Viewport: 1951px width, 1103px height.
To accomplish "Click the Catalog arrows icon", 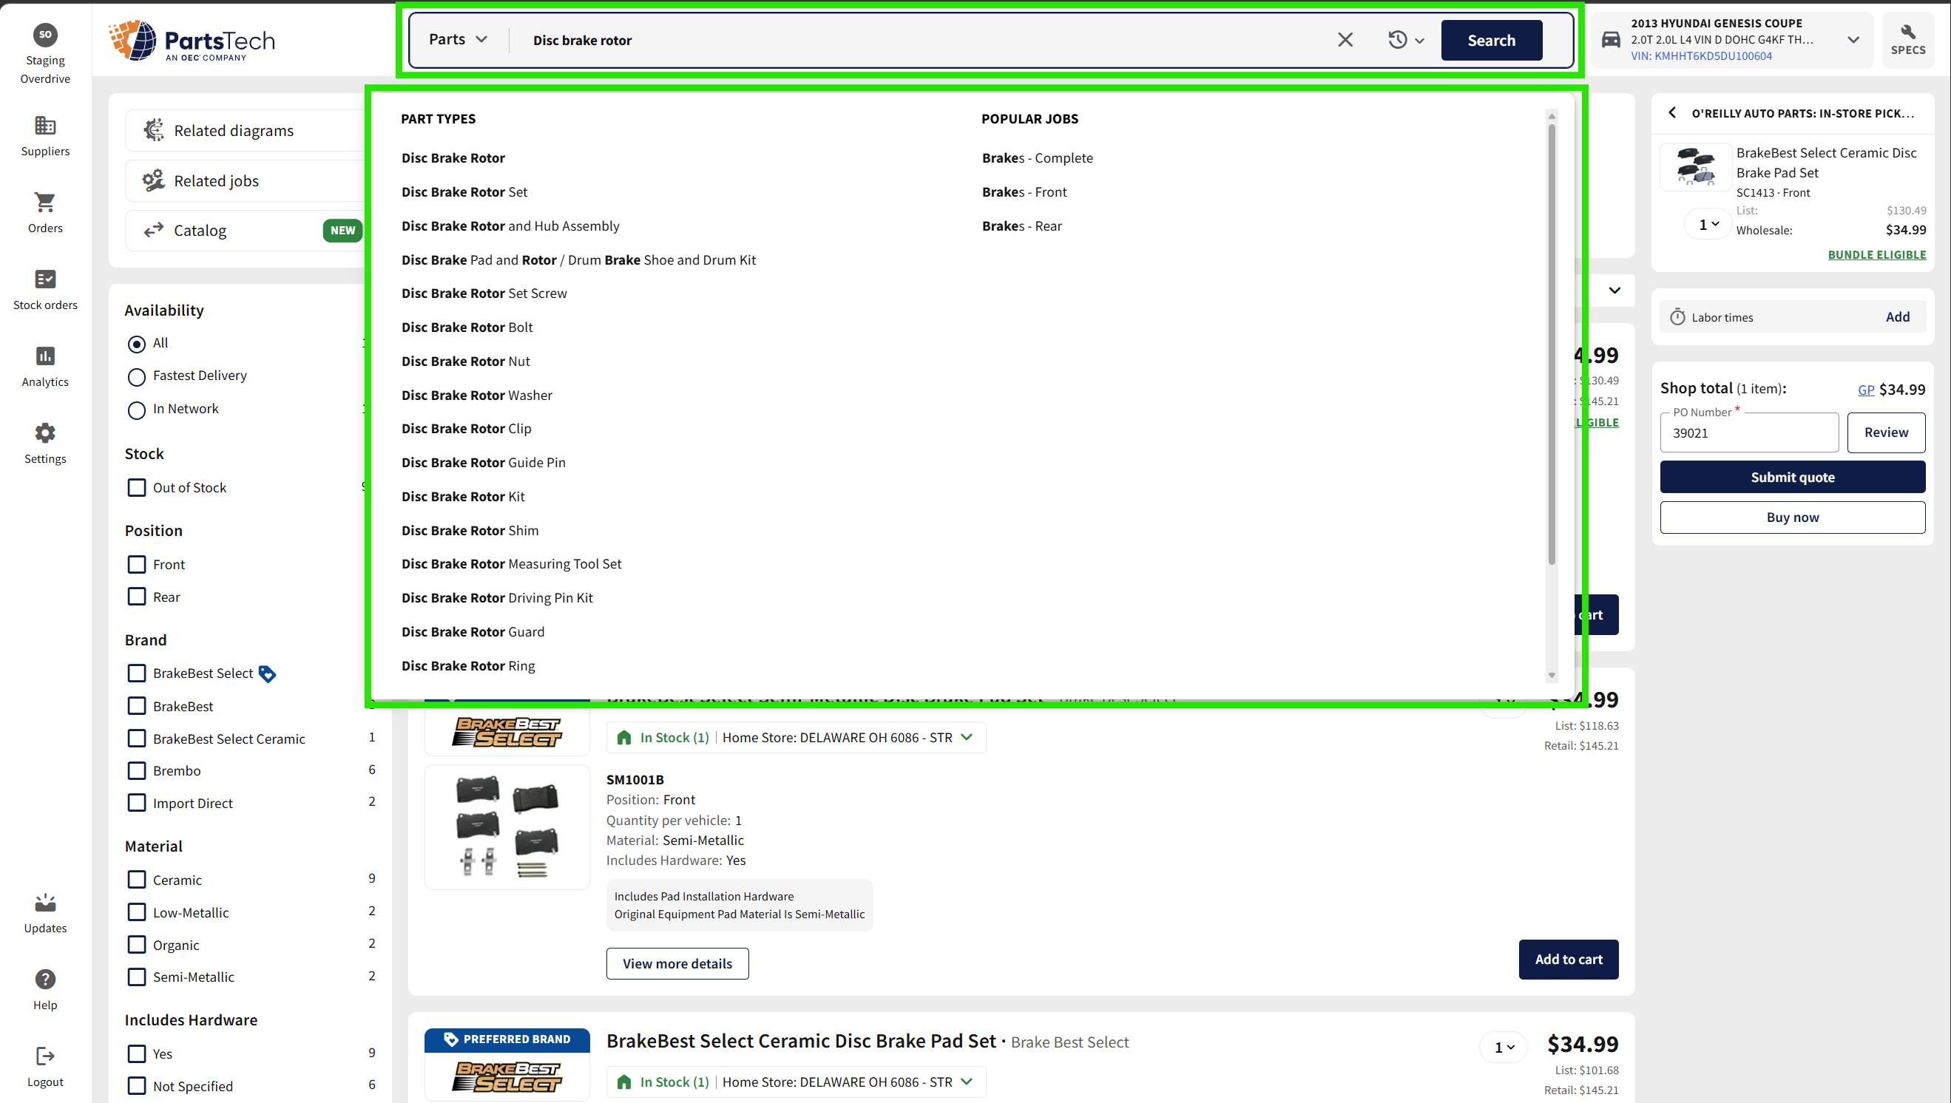I will pos(154,231).
